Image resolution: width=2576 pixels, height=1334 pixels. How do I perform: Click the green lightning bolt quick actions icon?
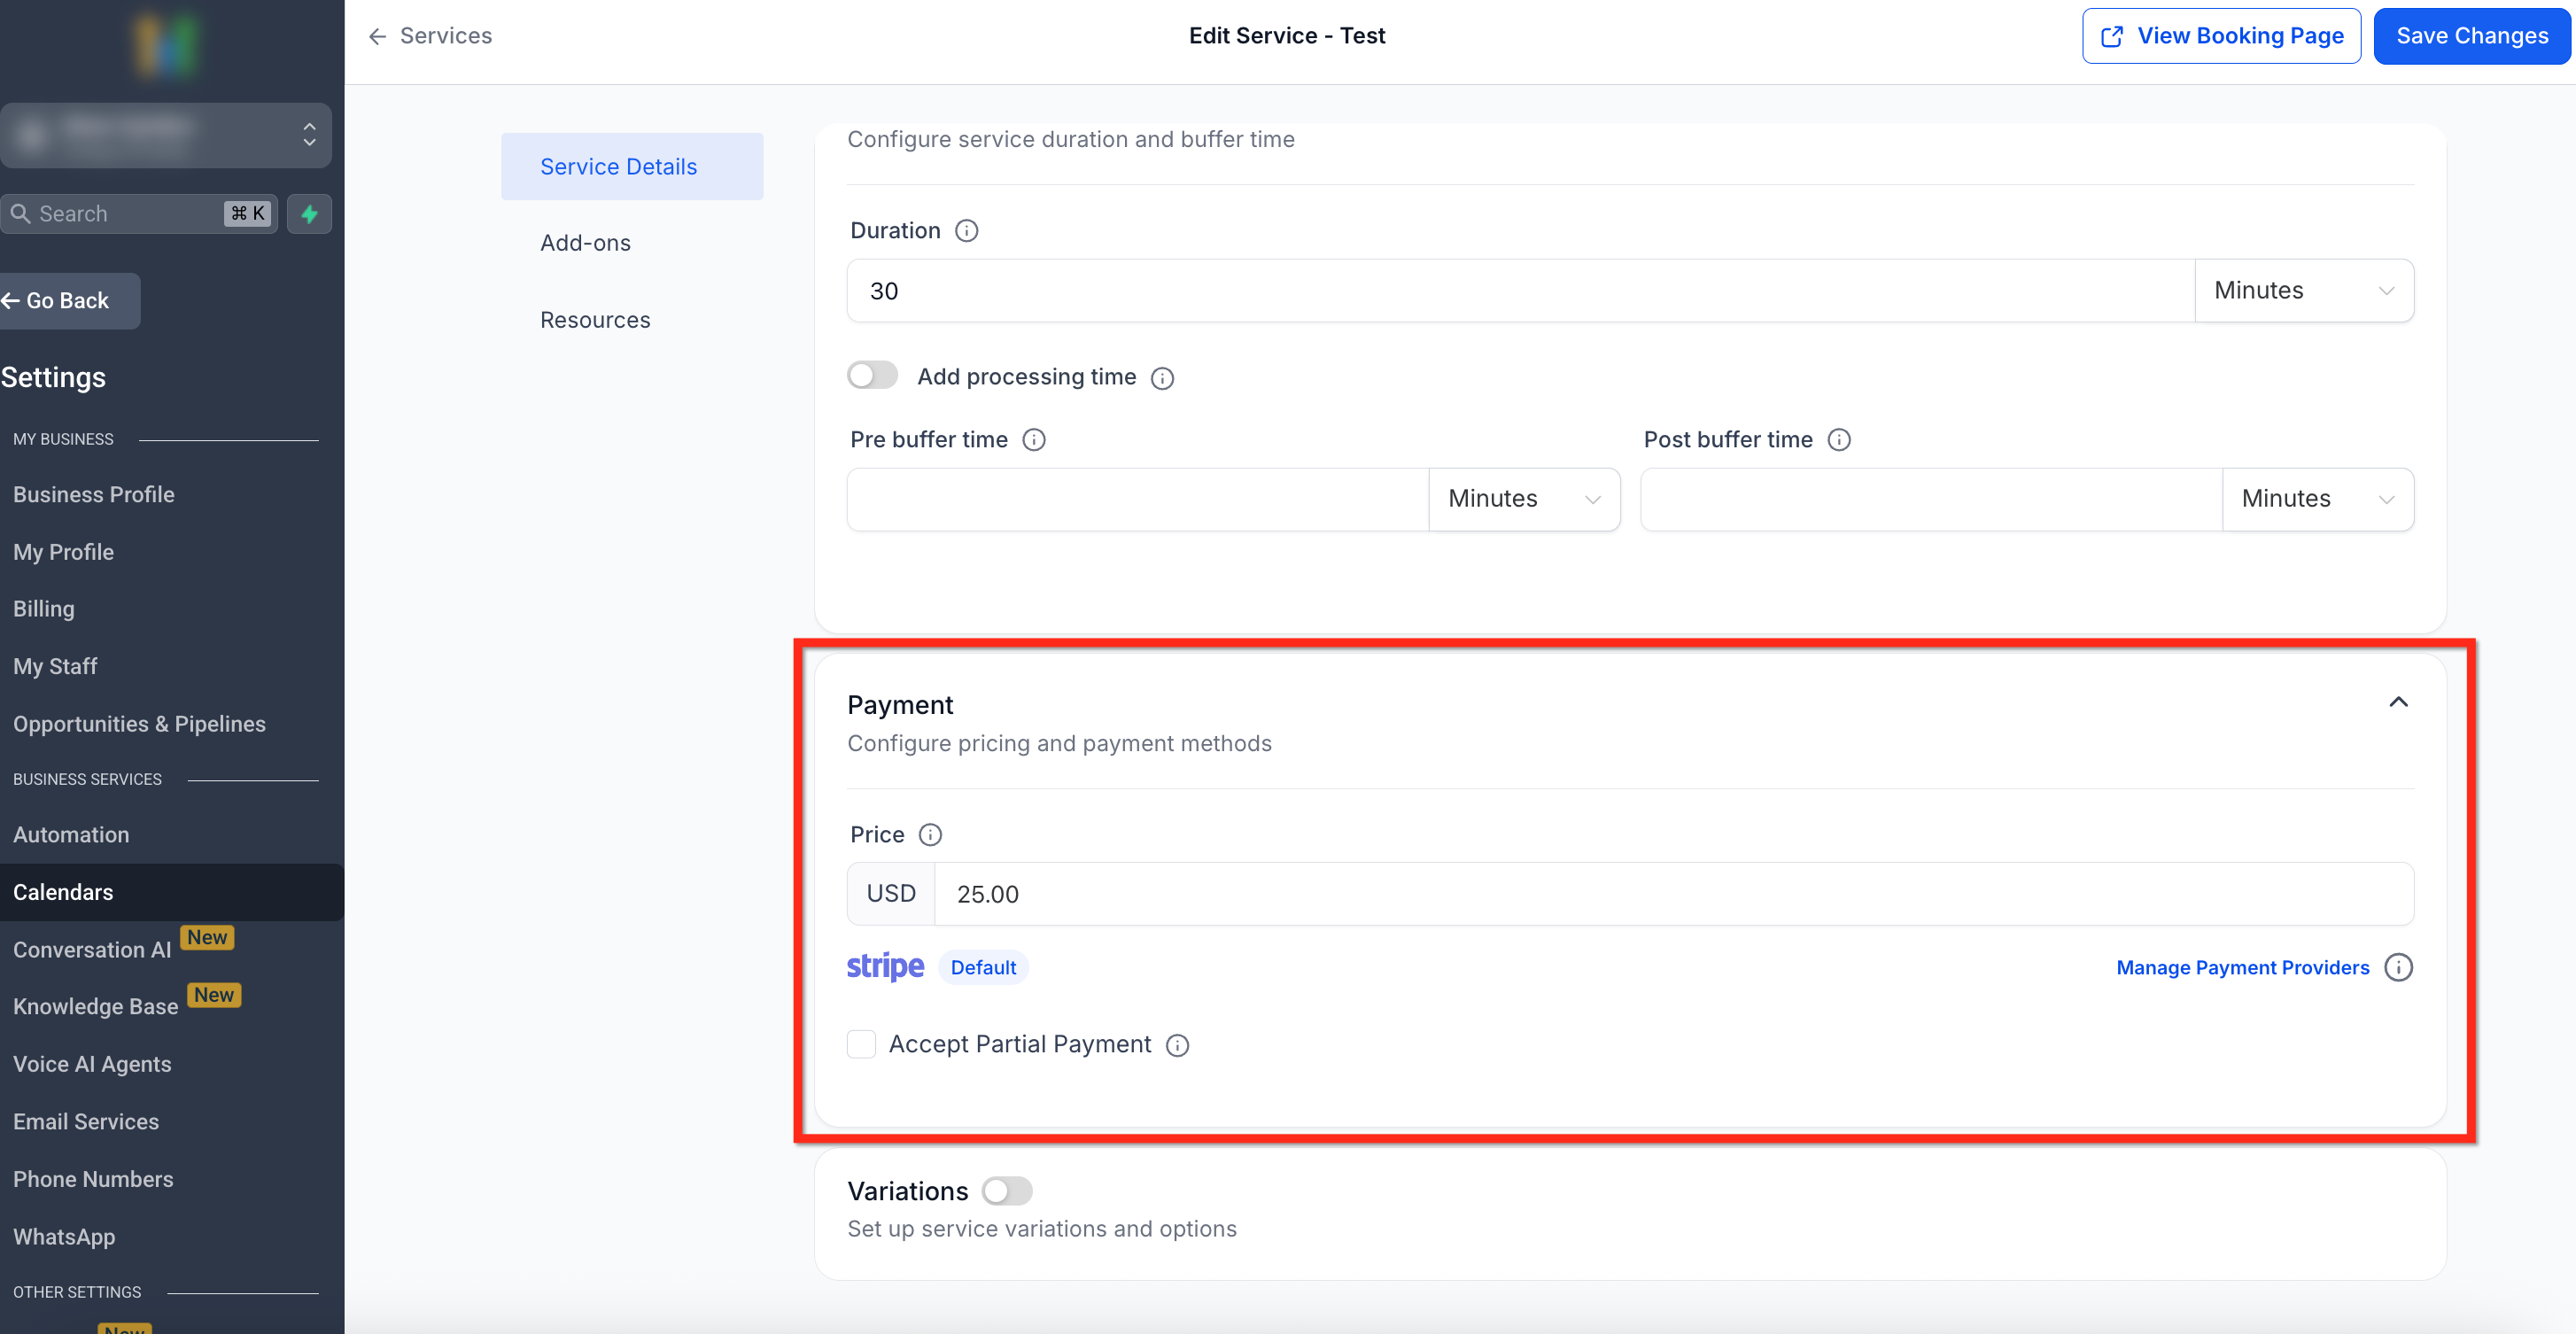tap(310, 214)
